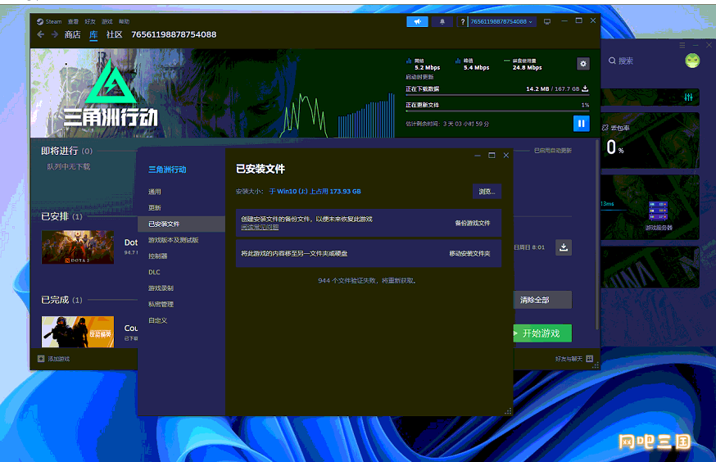Click 移动安装文件夹 button

click(470, 253)
